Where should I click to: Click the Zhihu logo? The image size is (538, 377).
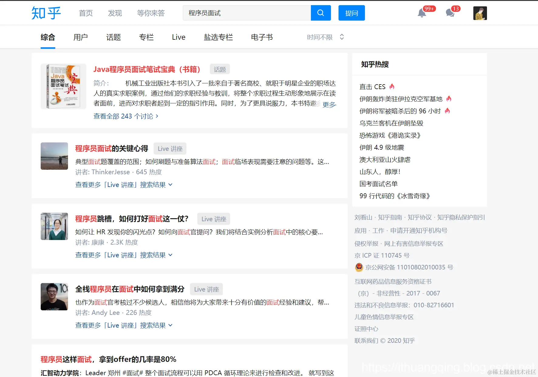pos(45,13)
